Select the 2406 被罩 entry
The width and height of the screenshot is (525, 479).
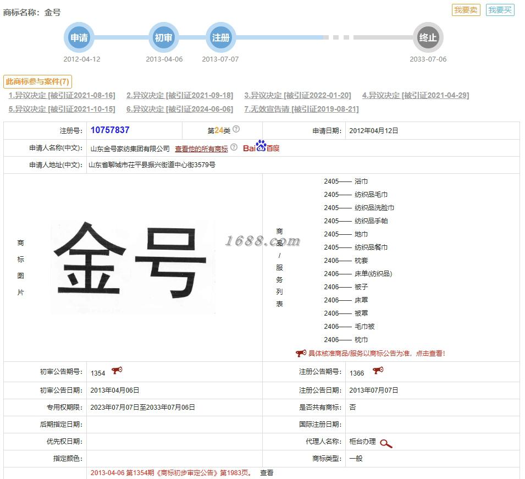pyautogui.click(x=346, y=313)
